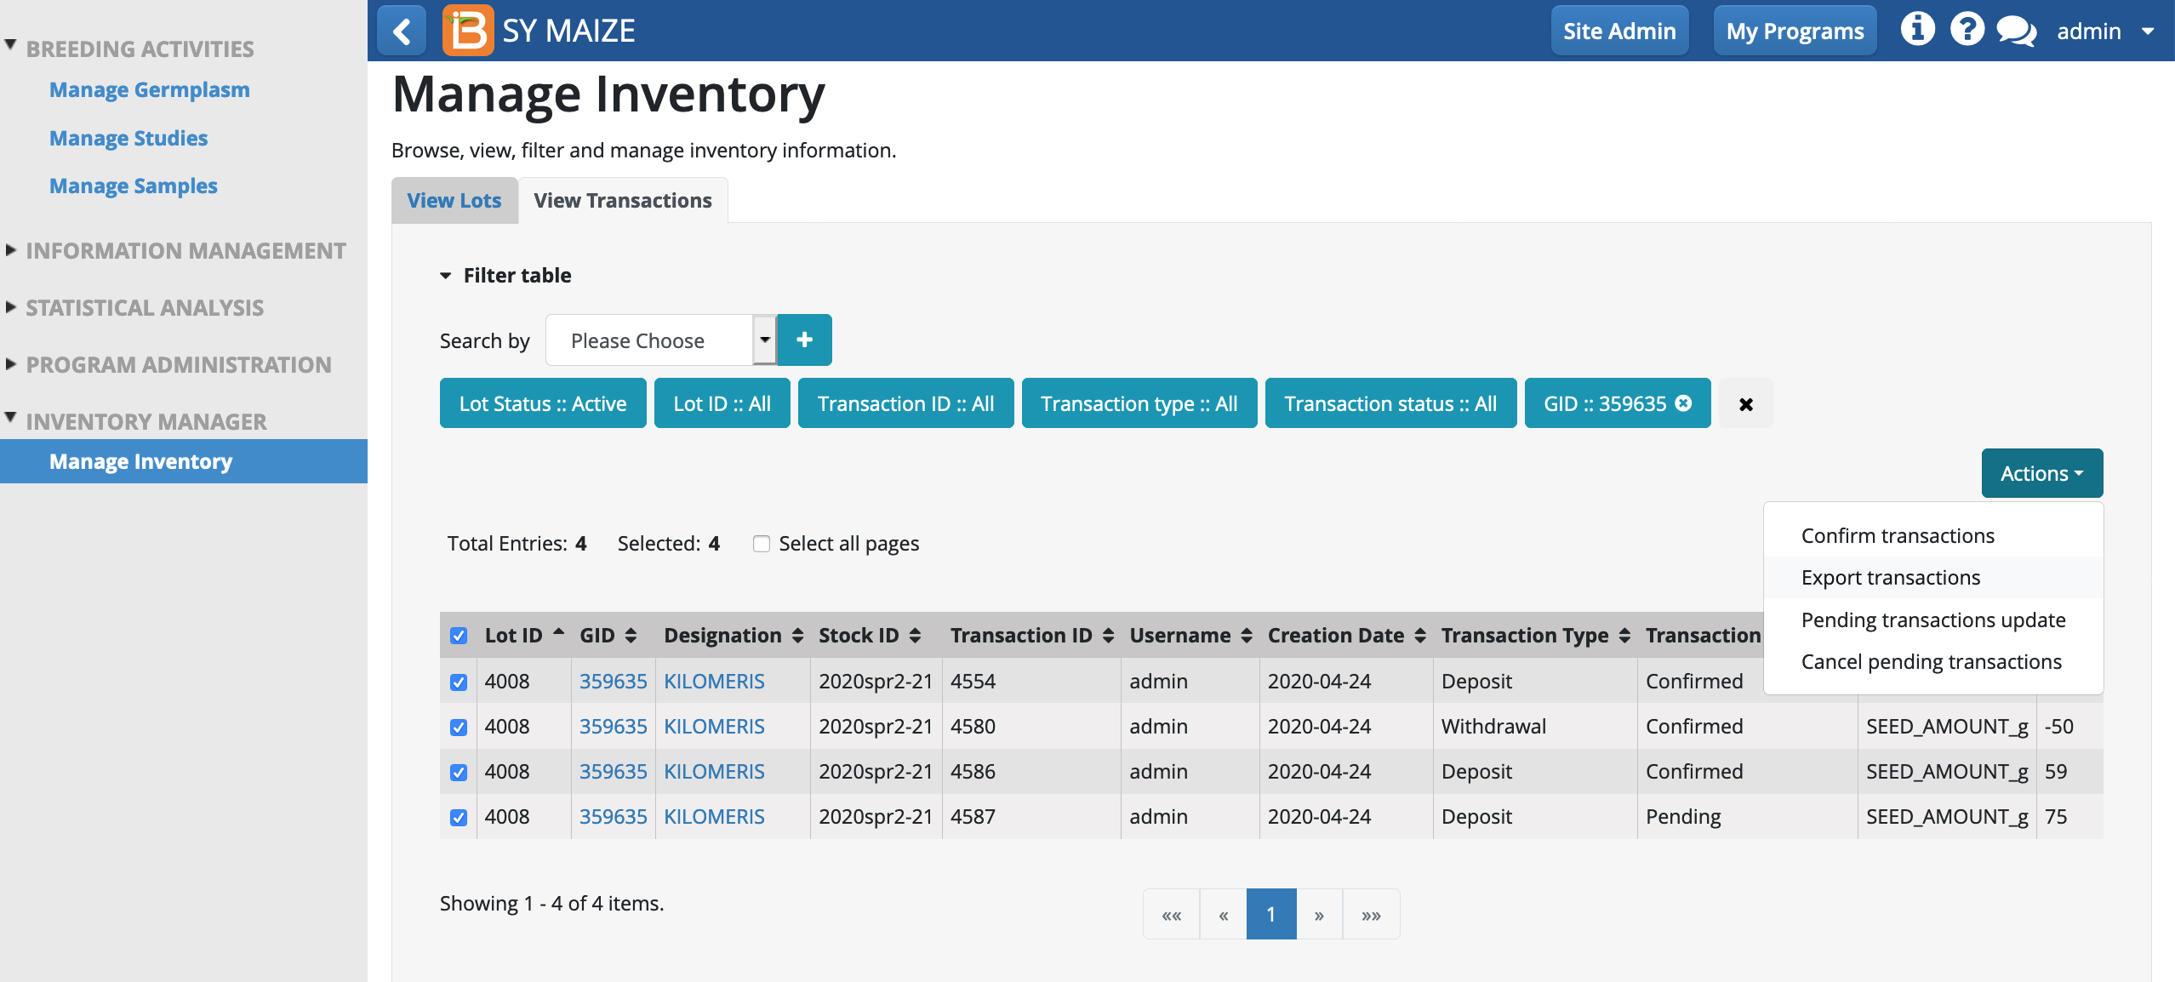The width and height of the screenshot is (2175, 982).
Task: Clear all filters with X button
Action: pos(1746,404)
